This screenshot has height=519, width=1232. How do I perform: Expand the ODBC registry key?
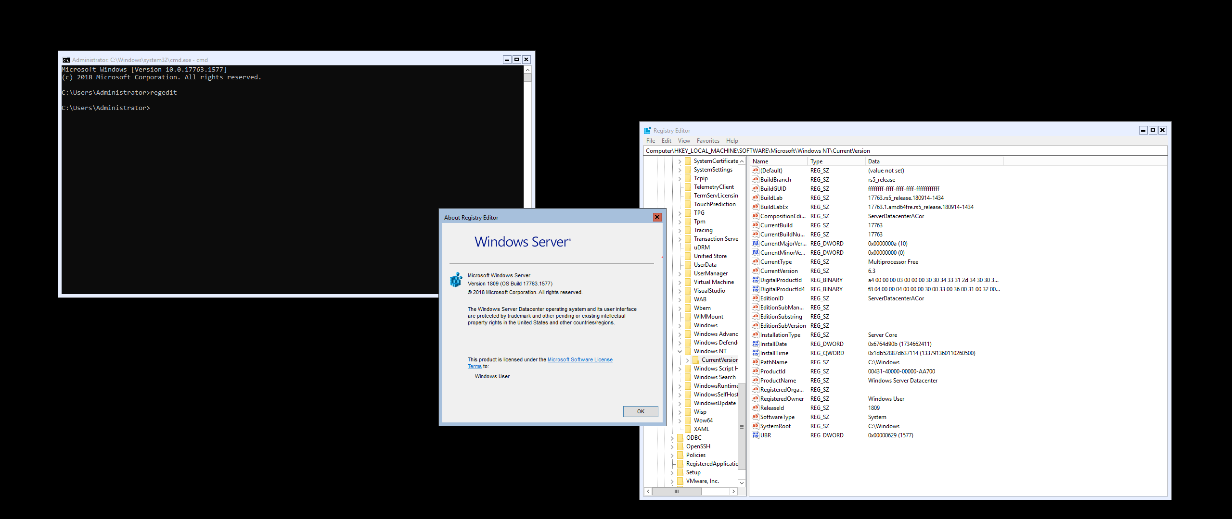(672, 438)
